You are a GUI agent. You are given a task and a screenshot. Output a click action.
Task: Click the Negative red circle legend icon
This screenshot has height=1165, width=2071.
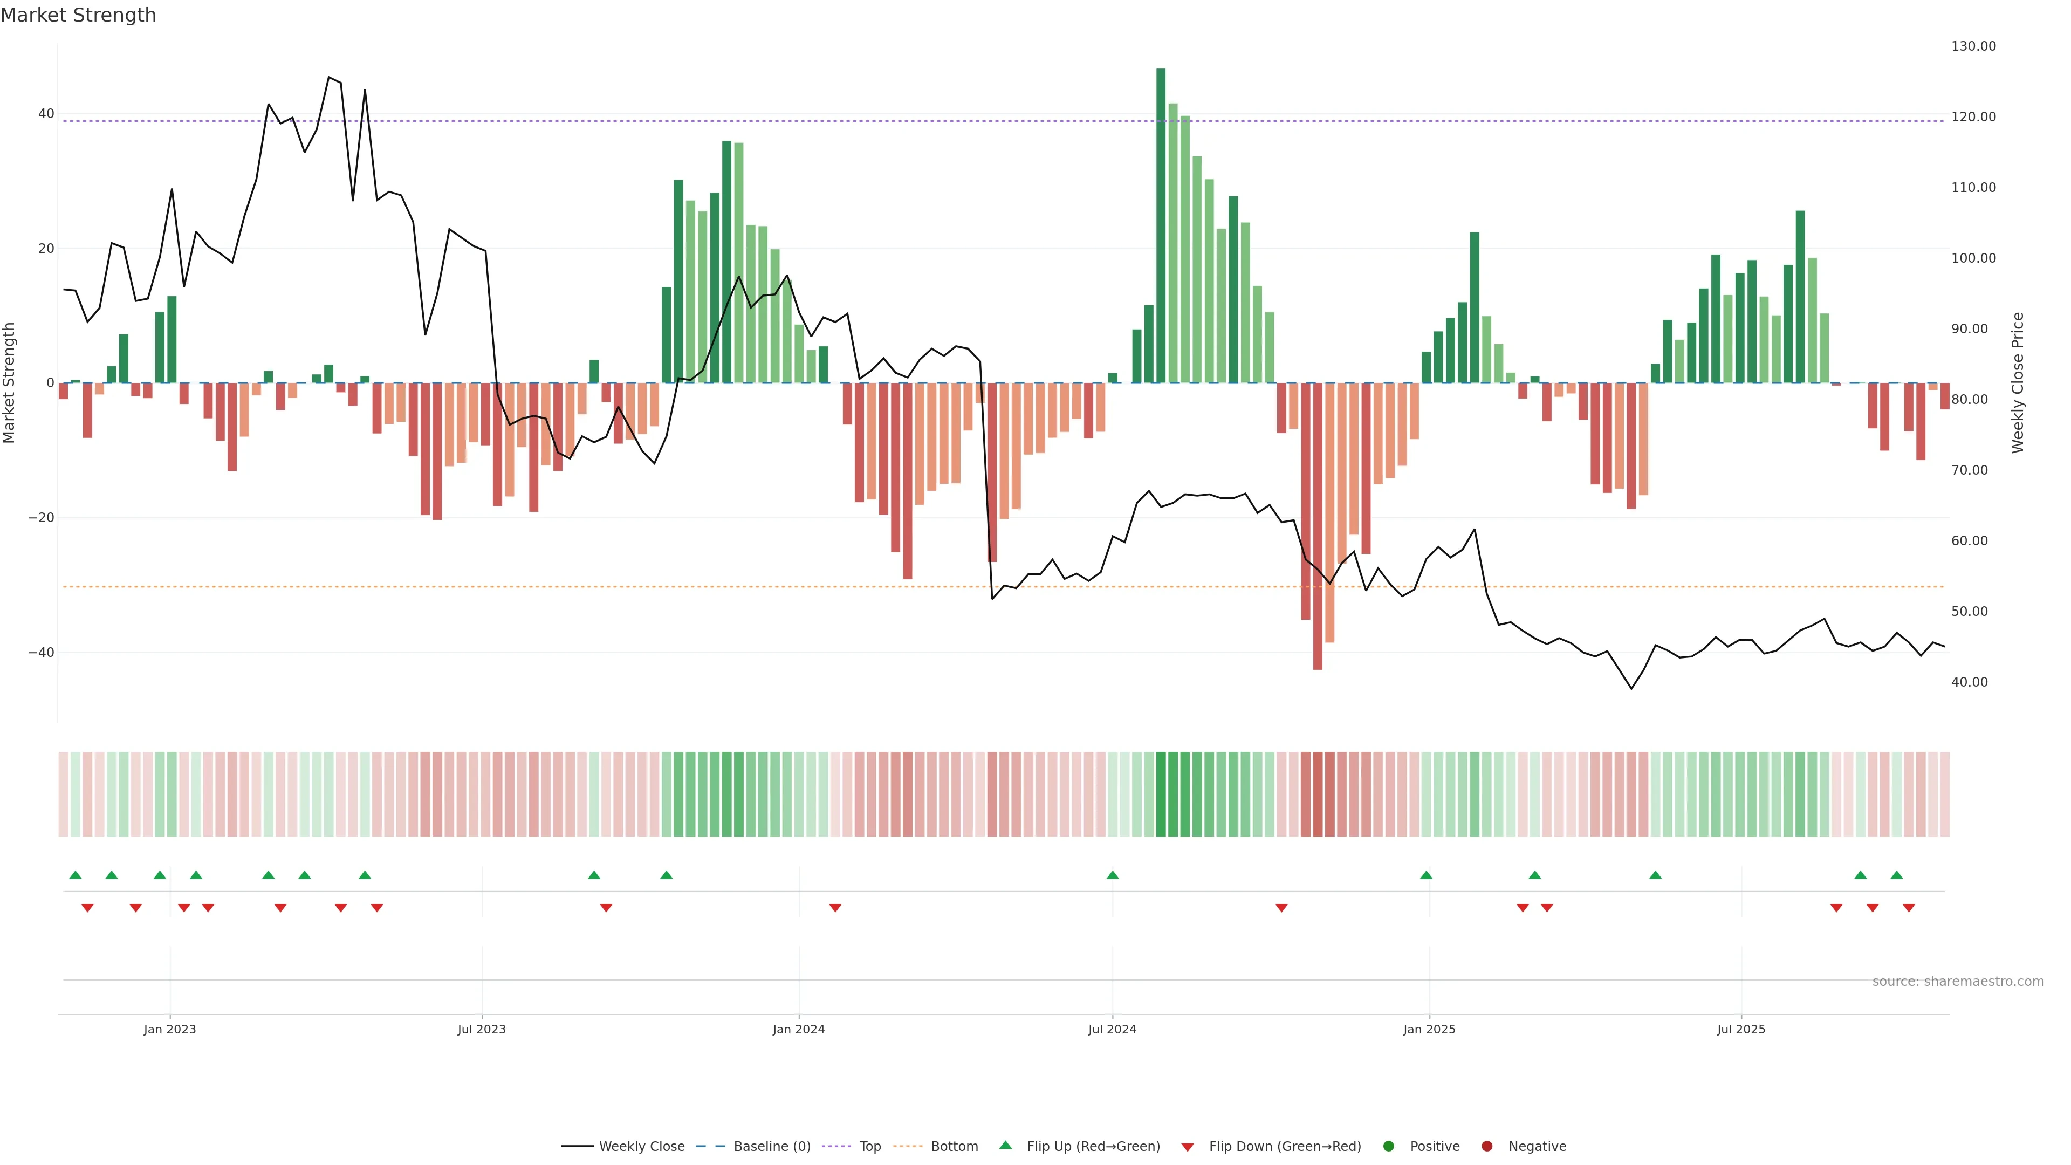point(1486,1147)
